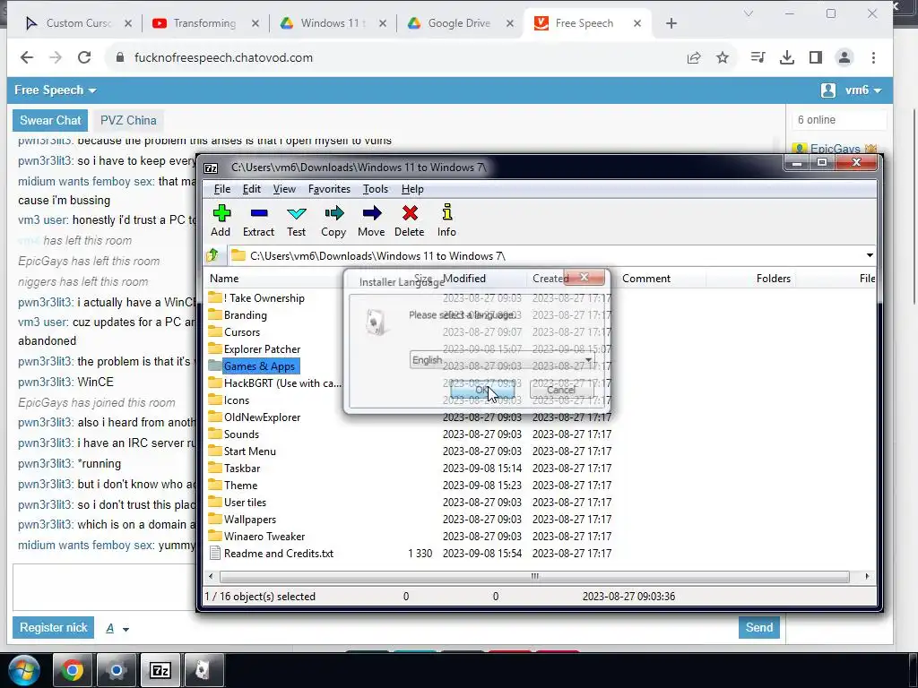Open a new browser tab with plus button
The height and width of the screenshot is (688, 918).
[x=671, y=22]
